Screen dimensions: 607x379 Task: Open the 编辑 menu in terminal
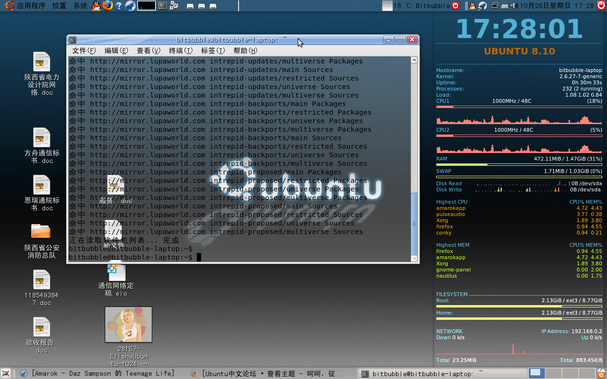(116, 51)
